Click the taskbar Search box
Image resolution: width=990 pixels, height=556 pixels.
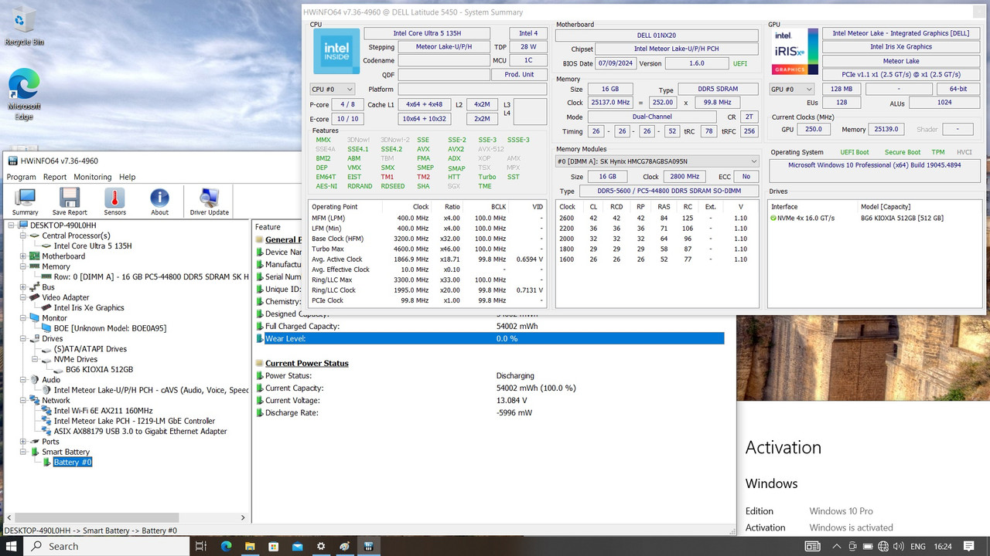(x=106, y=546)
